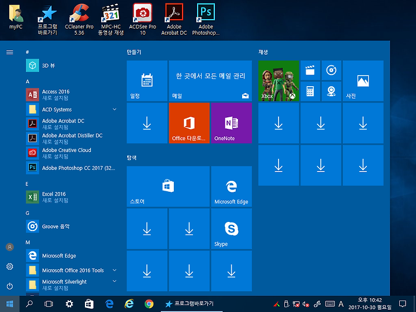The width and height of the screenshot is (416, 312).
Task: Open the 프로그램 바로가기 desktop shortcut
Action: point(47,19)
